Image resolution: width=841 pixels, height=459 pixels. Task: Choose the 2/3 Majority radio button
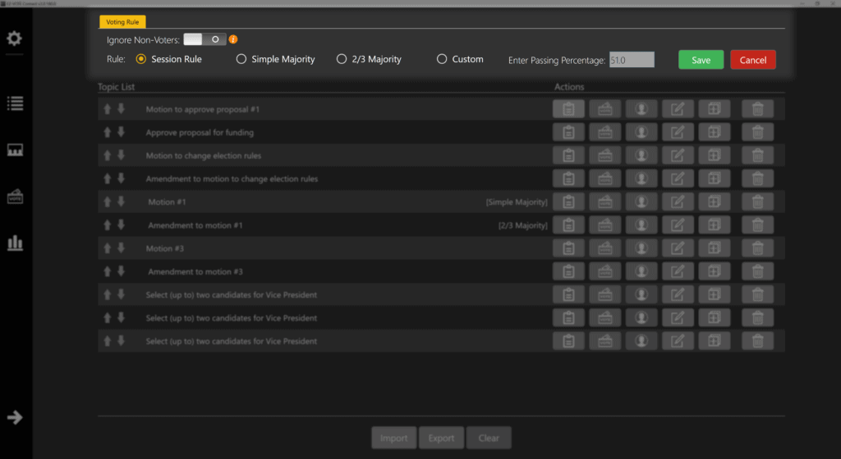coord(342,59)
